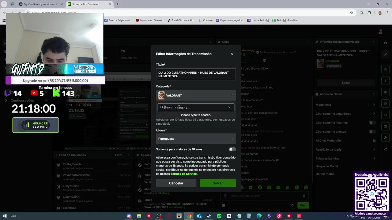Open a new browser tab

click(117, 4)
